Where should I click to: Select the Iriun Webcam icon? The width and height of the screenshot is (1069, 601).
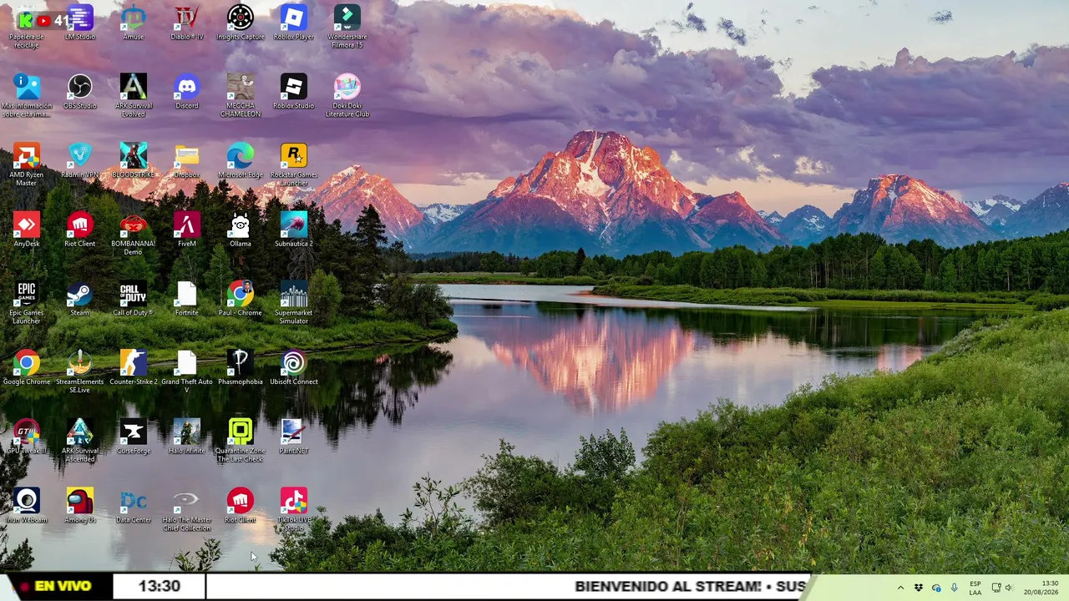click(x=27, y=506)
